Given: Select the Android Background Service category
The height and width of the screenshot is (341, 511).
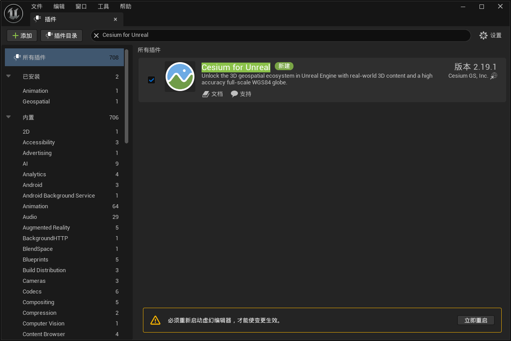Looking at the screenshot, I should pyautogui.click(x=64, y=196).
